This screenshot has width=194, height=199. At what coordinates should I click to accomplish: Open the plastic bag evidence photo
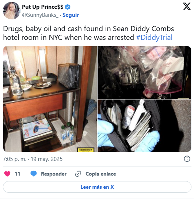tap(144, 72)
